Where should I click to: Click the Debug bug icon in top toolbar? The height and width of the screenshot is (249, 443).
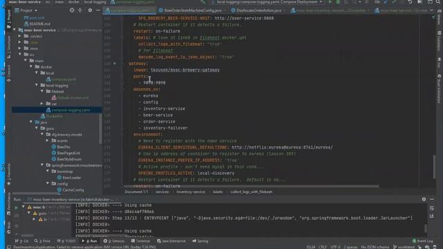[x=338, y=2]
